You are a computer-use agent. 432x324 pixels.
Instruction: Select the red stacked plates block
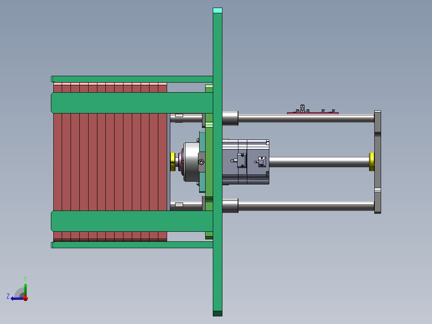[110, 162]
